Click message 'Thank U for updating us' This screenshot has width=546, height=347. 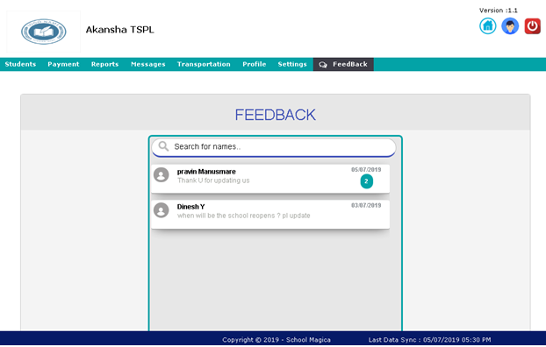click(213, 181)
